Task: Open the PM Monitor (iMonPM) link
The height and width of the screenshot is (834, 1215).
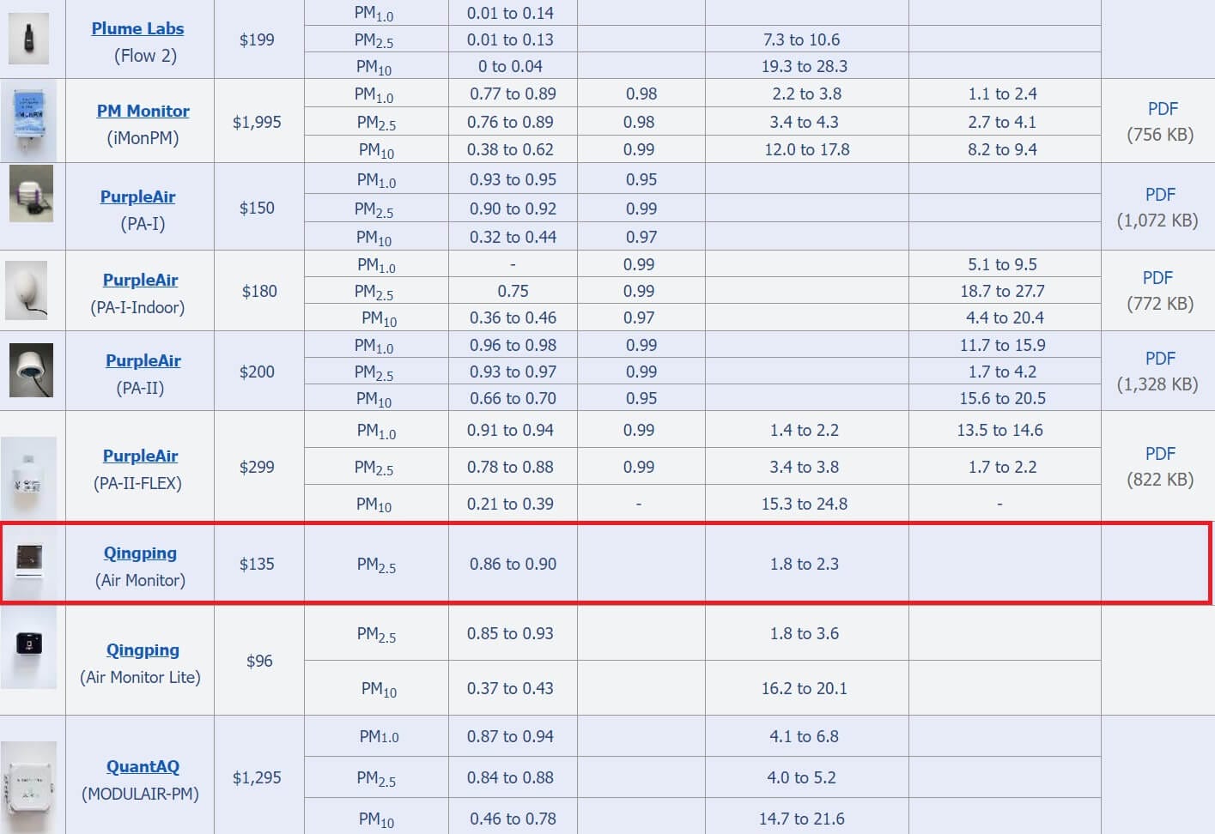Action: (x=143, y=111)
